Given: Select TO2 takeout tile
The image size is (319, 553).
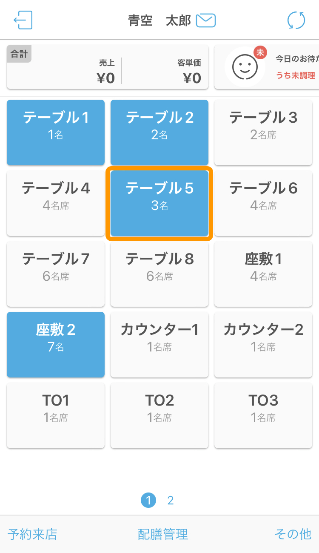Looking at the screenshot, I should pos(159,415).
